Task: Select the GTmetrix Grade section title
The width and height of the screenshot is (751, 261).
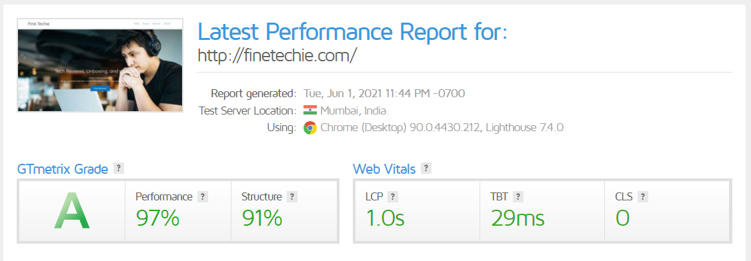Action: [62, 168]
